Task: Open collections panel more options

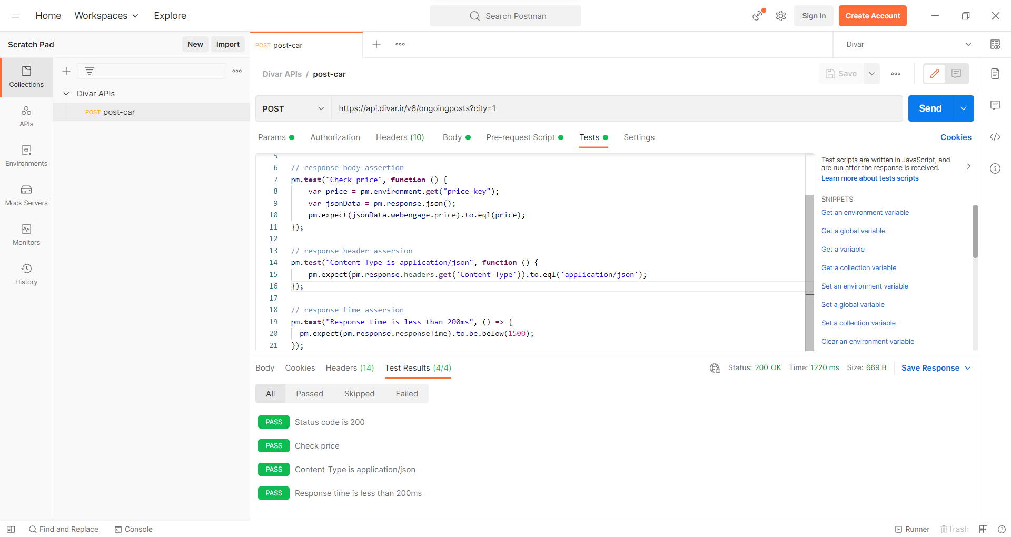Action: click(237, 71)
